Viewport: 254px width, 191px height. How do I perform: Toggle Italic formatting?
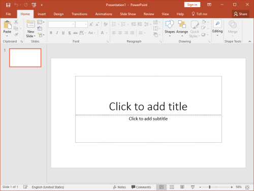[57, 33]
